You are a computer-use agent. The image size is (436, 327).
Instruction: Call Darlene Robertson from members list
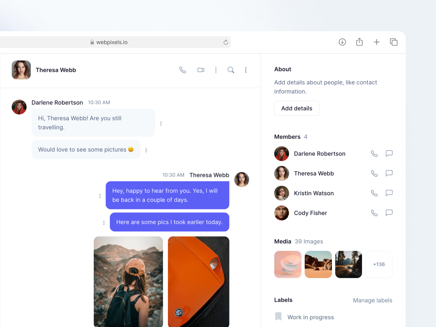[x=374, y=154]
